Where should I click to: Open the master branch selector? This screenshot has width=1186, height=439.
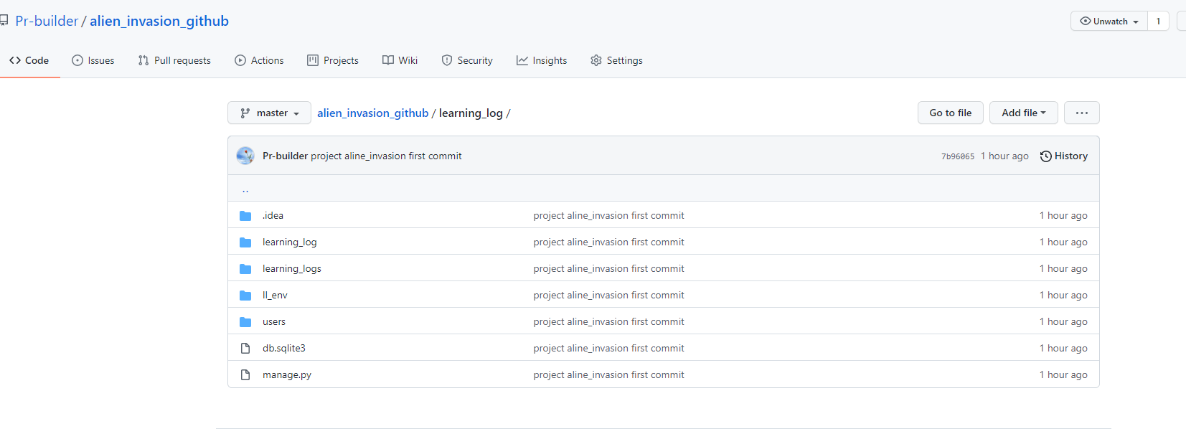269,113
